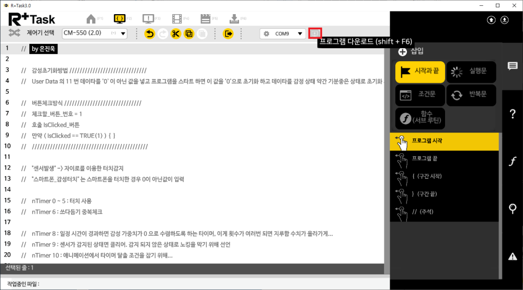
Task: Click the home icon (F1)
Action: 91,19
